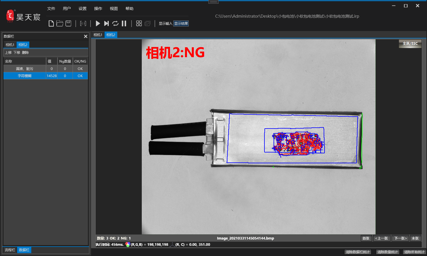The width and height of the screenshot is (427, 256).
Task: Maximize the application window
Action: (406, 6)
